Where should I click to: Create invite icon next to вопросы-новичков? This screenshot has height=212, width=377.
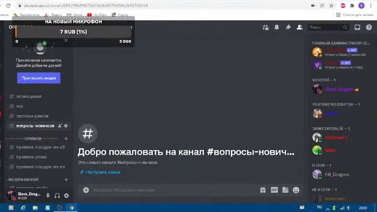[x=60, y=125]
